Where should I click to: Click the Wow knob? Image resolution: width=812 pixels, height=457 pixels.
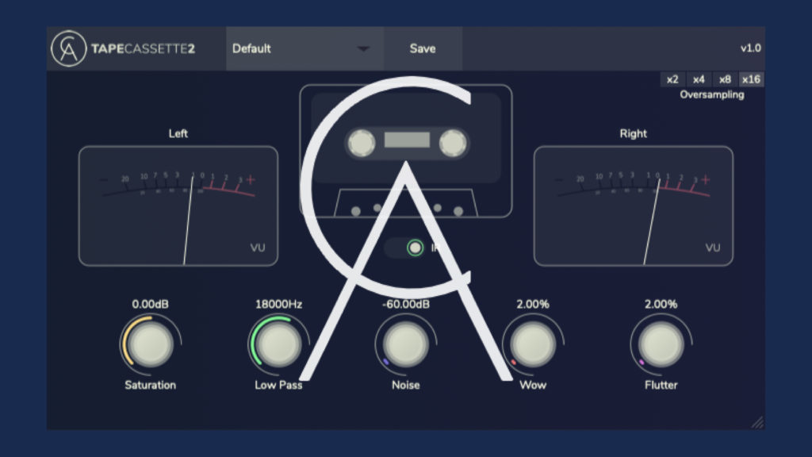coord(533,344)
